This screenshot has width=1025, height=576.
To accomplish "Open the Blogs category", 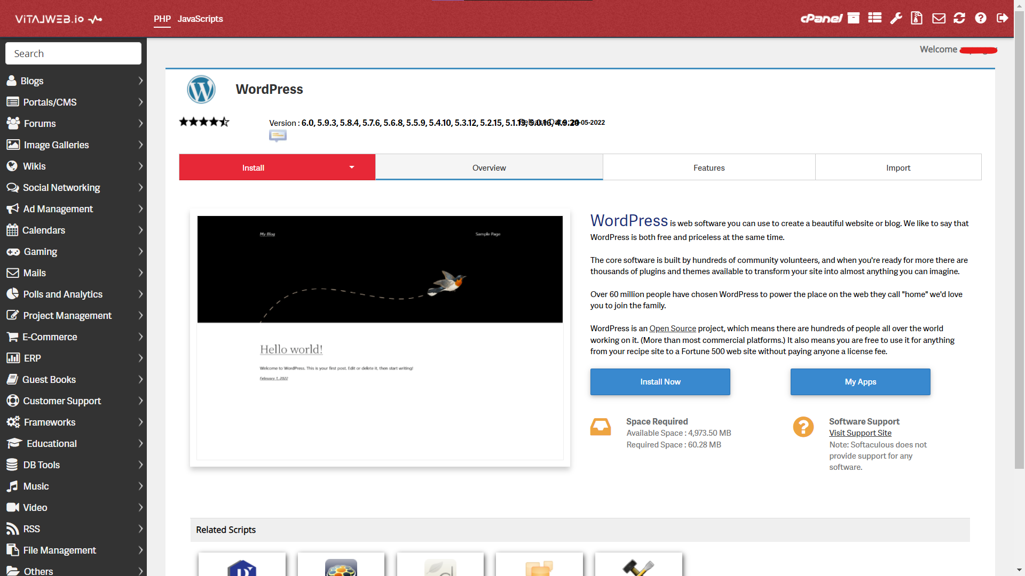I will (x=74, y=81).
